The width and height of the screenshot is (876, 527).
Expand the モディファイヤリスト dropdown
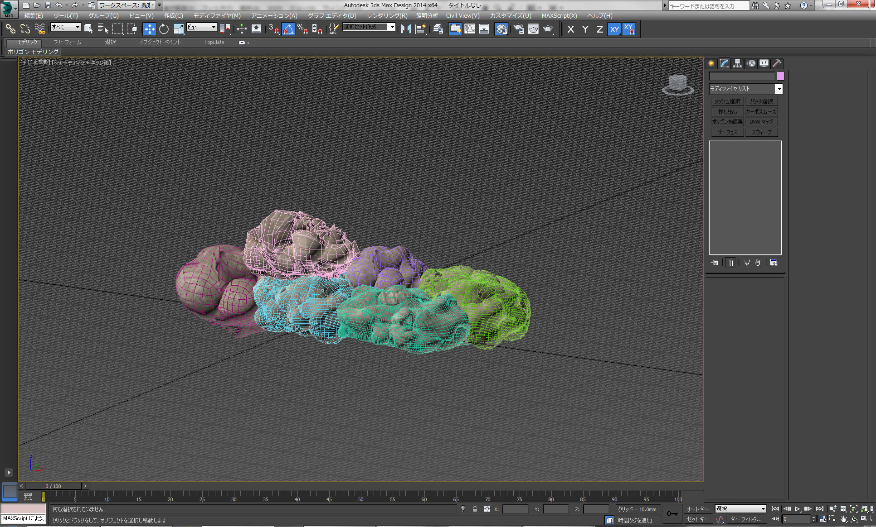click(x=779, y=89)
